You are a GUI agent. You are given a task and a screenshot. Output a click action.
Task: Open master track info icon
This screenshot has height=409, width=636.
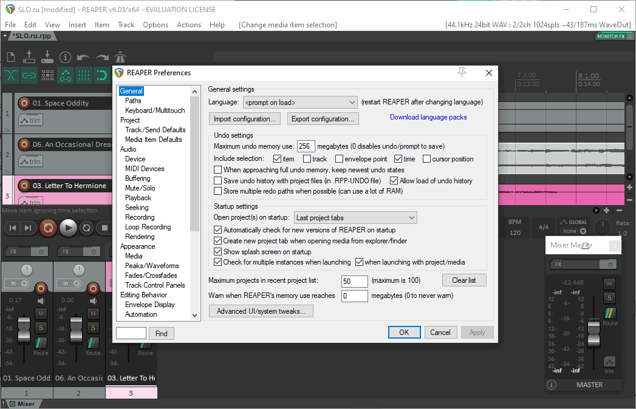point(552,385)
